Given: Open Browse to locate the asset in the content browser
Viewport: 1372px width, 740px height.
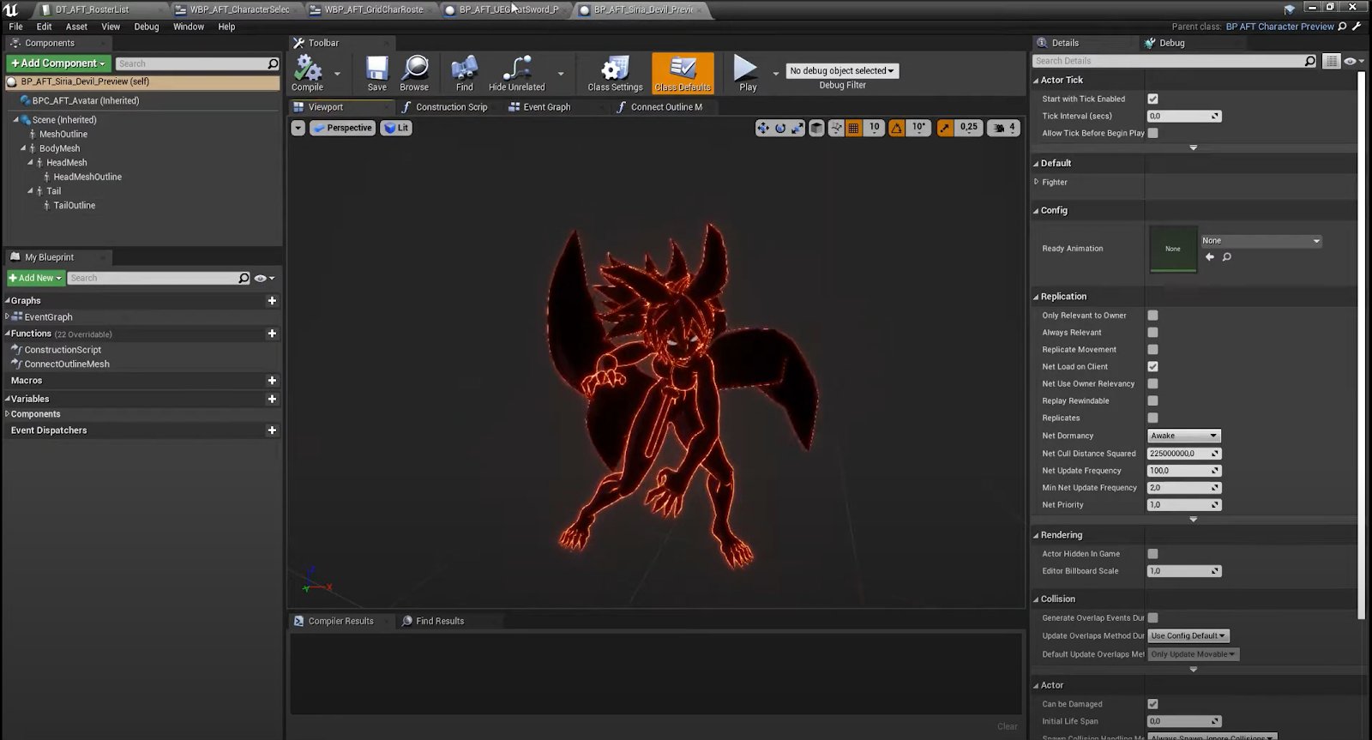Looking at the screenshot, I should (414, 73).
